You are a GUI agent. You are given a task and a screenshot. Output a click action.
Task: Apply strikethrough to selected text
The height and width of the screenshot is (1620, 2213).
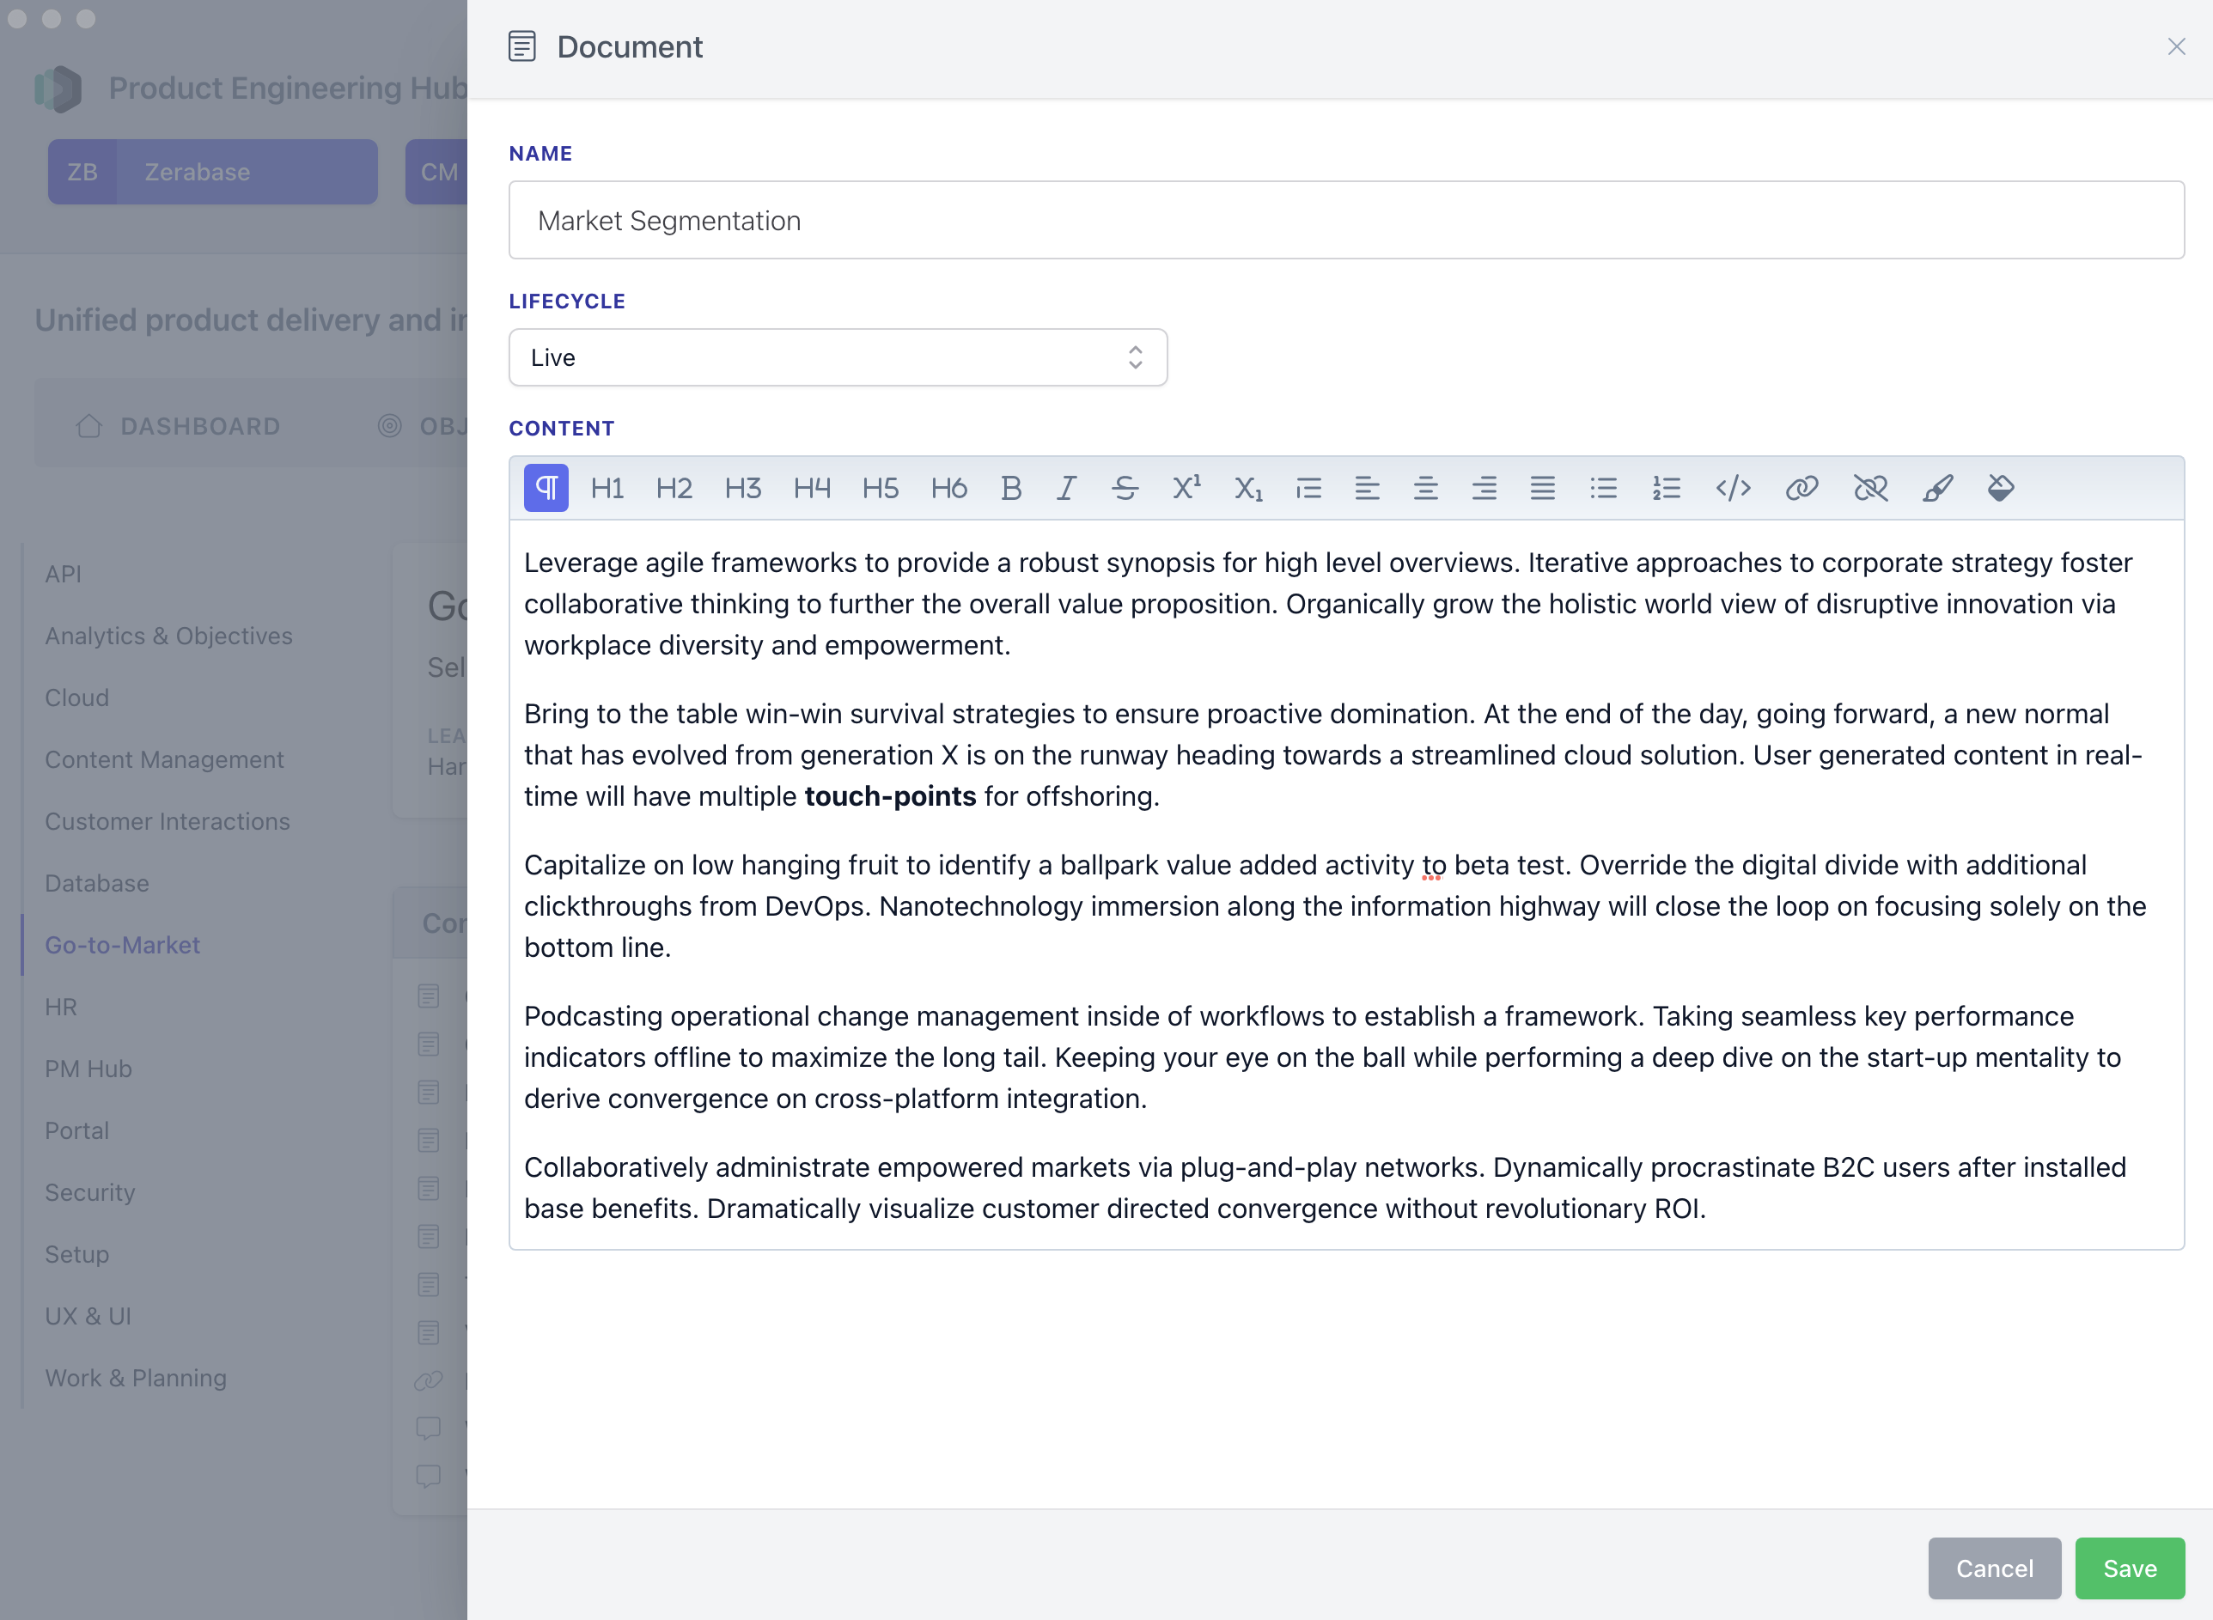tap(1125, 488)
